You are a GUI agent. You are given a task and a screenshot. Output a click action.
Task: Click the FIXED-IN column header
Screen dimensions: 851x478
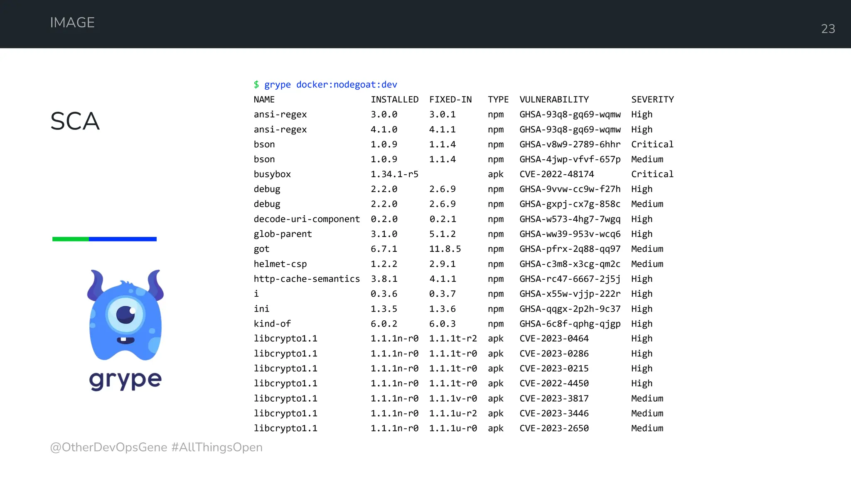click(x=450, y=100)
